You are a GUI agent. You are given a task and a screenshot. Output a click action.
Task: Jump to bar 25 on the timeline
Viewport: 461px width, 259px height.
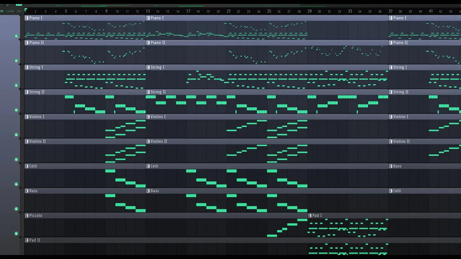click(269, 12)
